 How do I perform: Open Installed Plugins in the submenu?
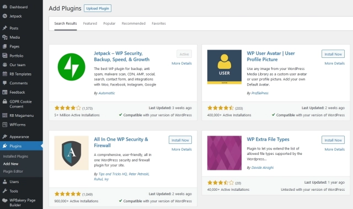click(15, 156)
